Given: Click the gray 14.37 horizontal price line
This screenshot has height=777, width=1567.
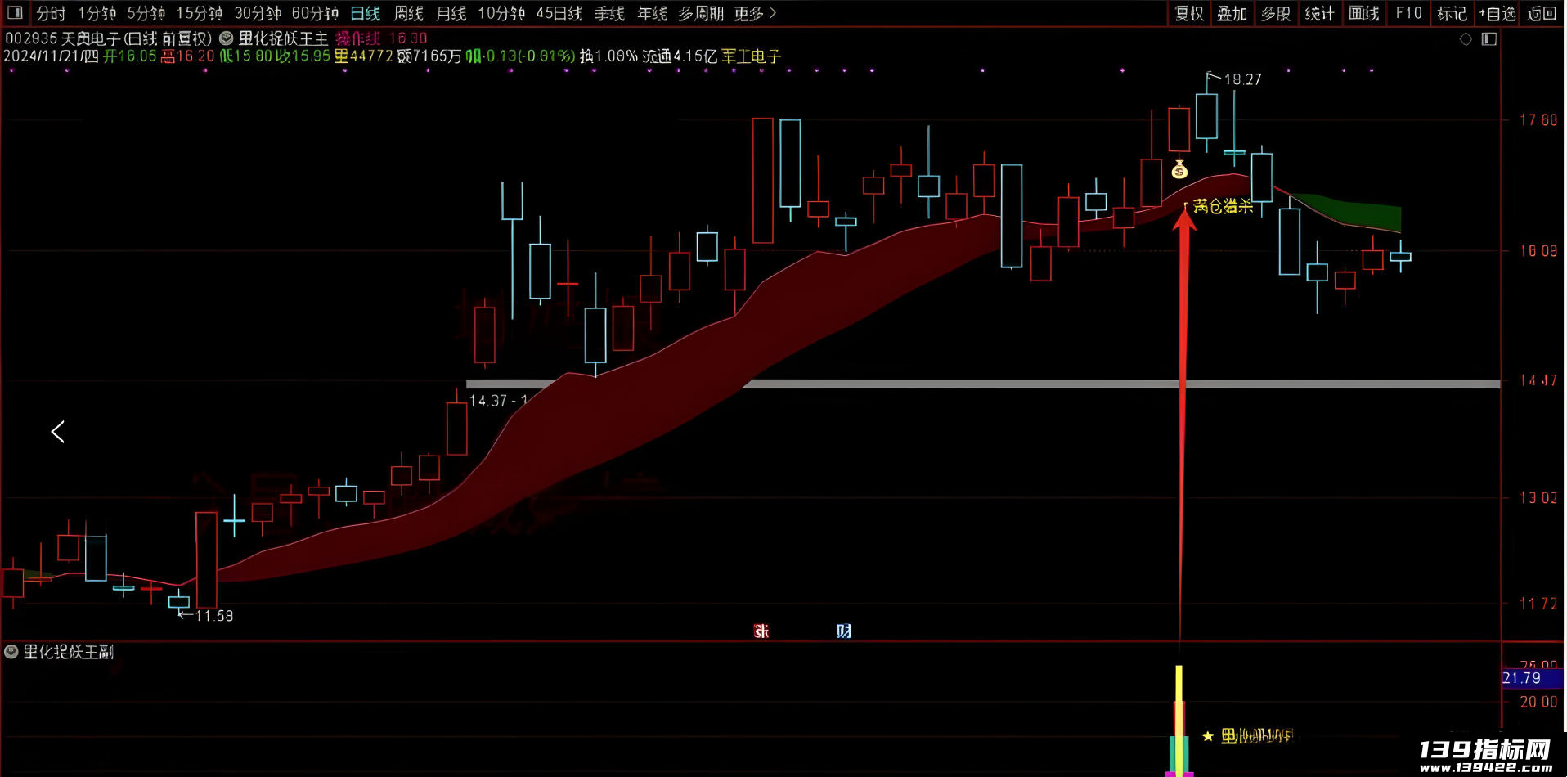Looking at the screenshot, I should click(x=983, y=384).
